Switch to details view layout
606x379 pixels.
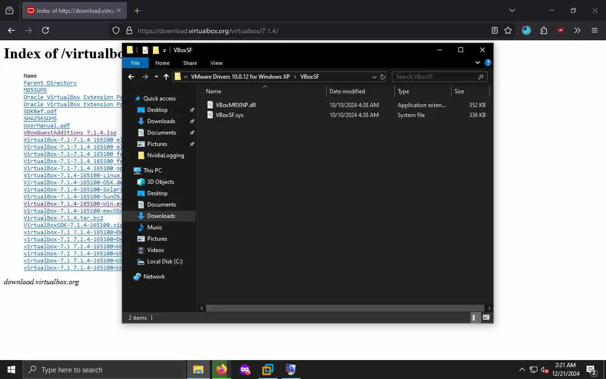coord(475,318)
